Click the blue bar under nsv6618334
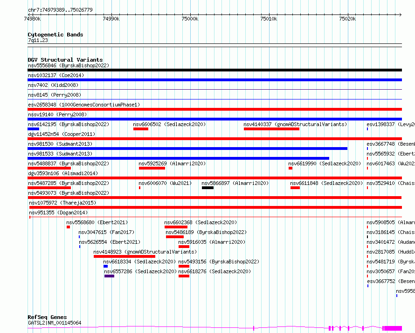The height and width of the screenshot is (333, 415). (105, 266)
